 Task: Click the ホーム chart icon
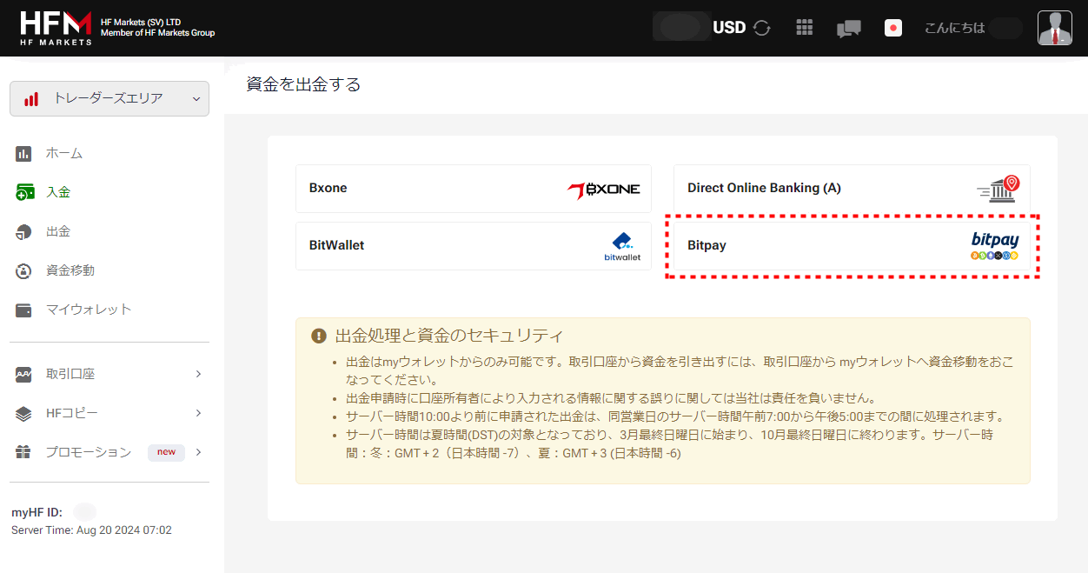pos(24,154)
